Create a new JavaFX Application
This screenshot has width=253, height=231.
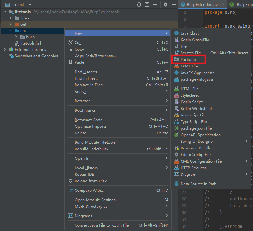[211, 73]
